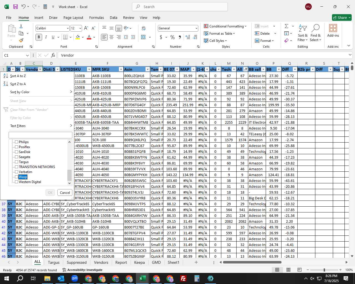Image resolution: width=355 pixels, height=284 pixels.
Task: Open the Font Color swatch
Action: coord(89,37)
